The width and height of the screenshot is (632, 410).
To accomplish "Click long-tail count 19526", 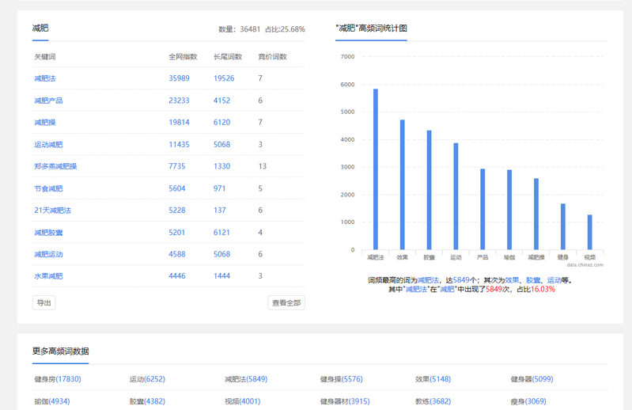I will tap(224, 78).
